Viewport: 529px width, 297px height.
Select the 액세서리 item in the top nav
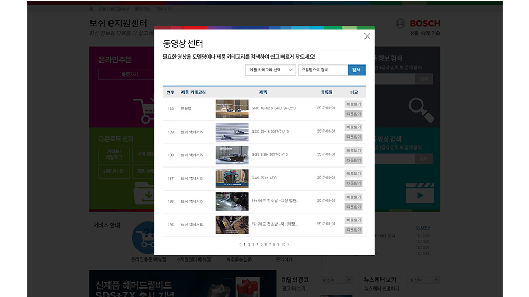tap(163, 9)
